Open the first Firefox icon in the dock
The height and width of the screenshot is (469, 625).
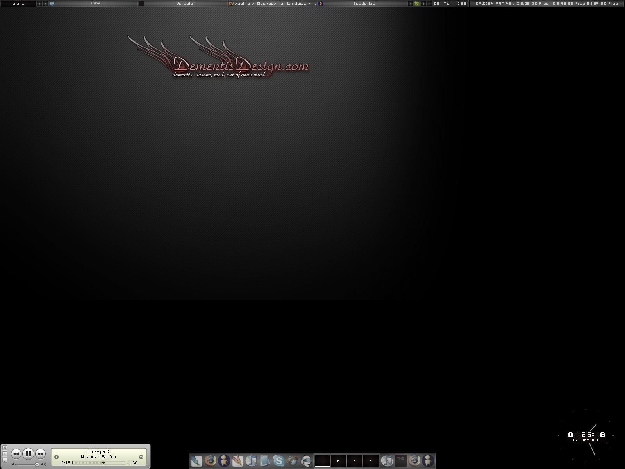coord(210,461)
